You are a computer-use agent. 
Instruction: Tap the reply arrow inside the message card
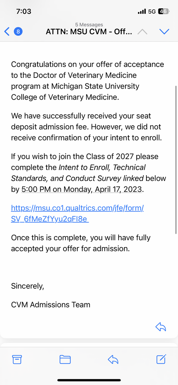point(161,327)
